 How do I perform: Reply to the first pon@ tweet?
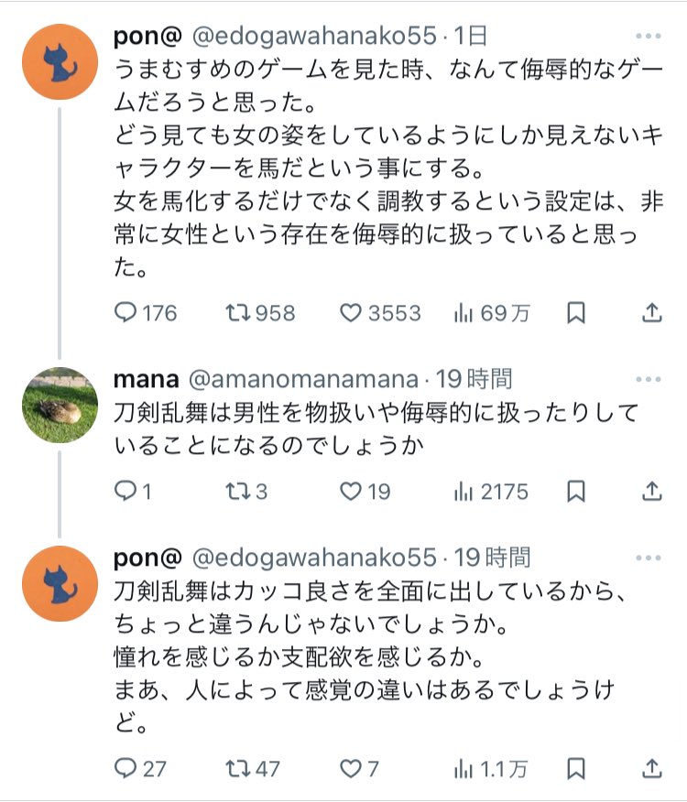point(126,313)
